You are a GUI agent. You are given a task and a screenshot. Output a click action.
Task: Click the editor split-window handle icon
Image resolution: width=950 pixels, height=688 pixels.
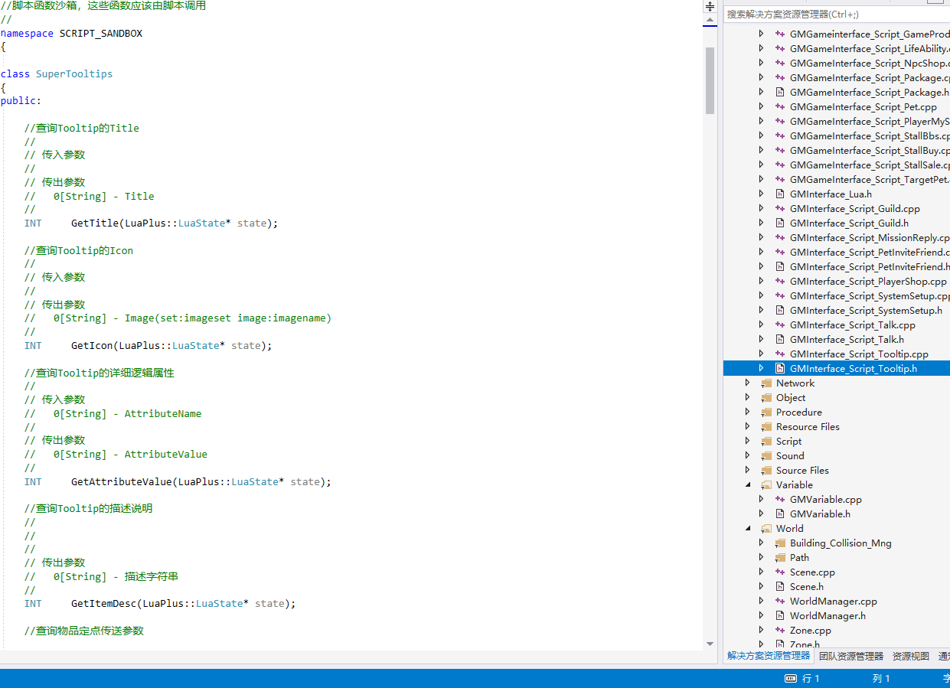coord(710,6)
